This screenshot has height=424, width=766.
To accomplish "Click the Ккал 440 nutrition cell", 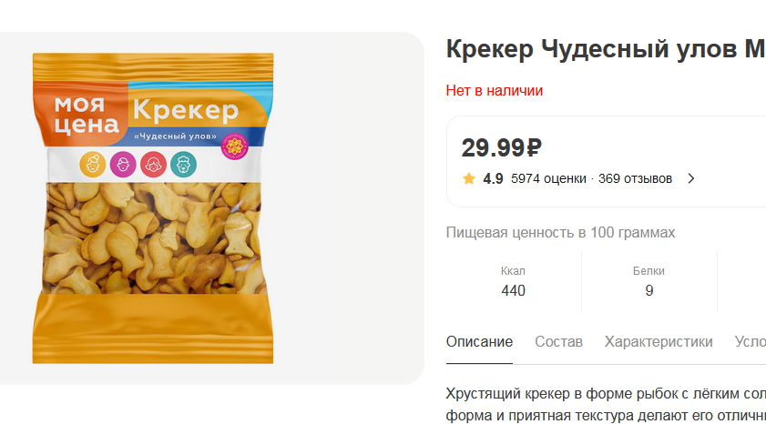I will (x=514, y=281).
